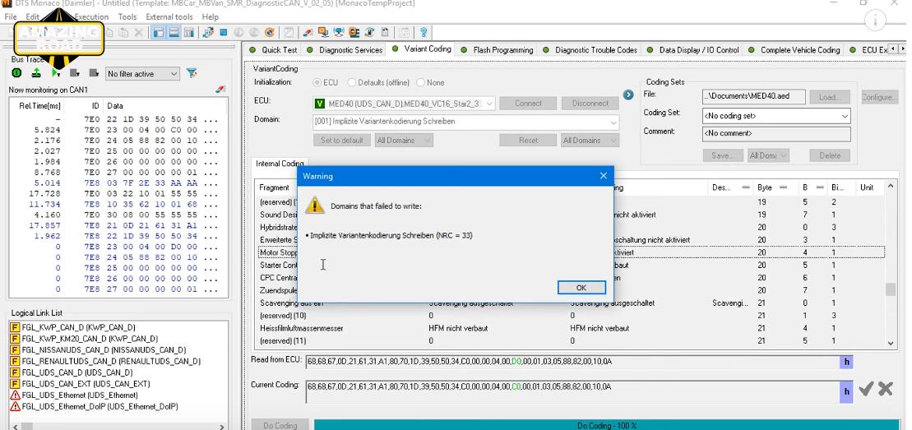Click inside the Current Coding hex field
The image size is (912, 430).
(572, 391)
